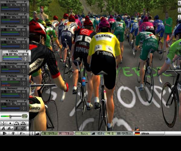Click the German flag next to Ullrich
This screenshot has height=151, width=181.
[137, 133]
